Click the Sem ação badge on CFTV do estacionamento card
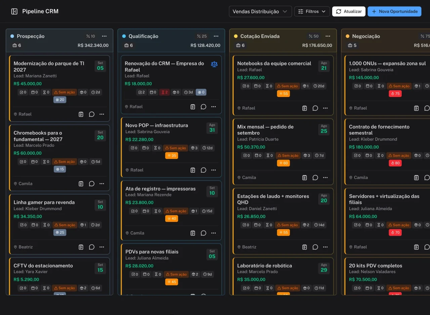 pos(64,288)
